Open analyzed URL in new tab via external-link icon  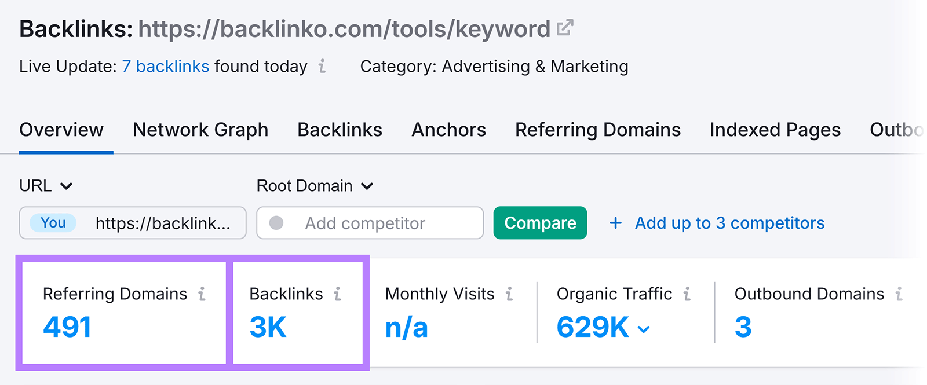564,27
